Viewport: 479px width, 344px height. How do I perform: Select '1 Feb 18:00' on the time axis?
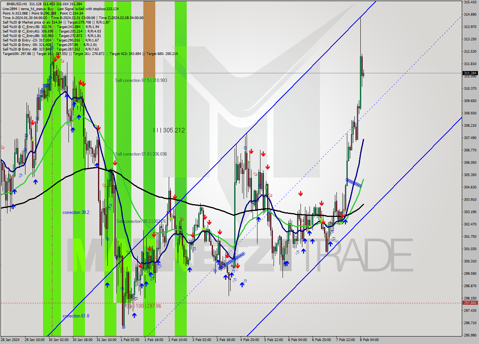(x=153, y=340)
